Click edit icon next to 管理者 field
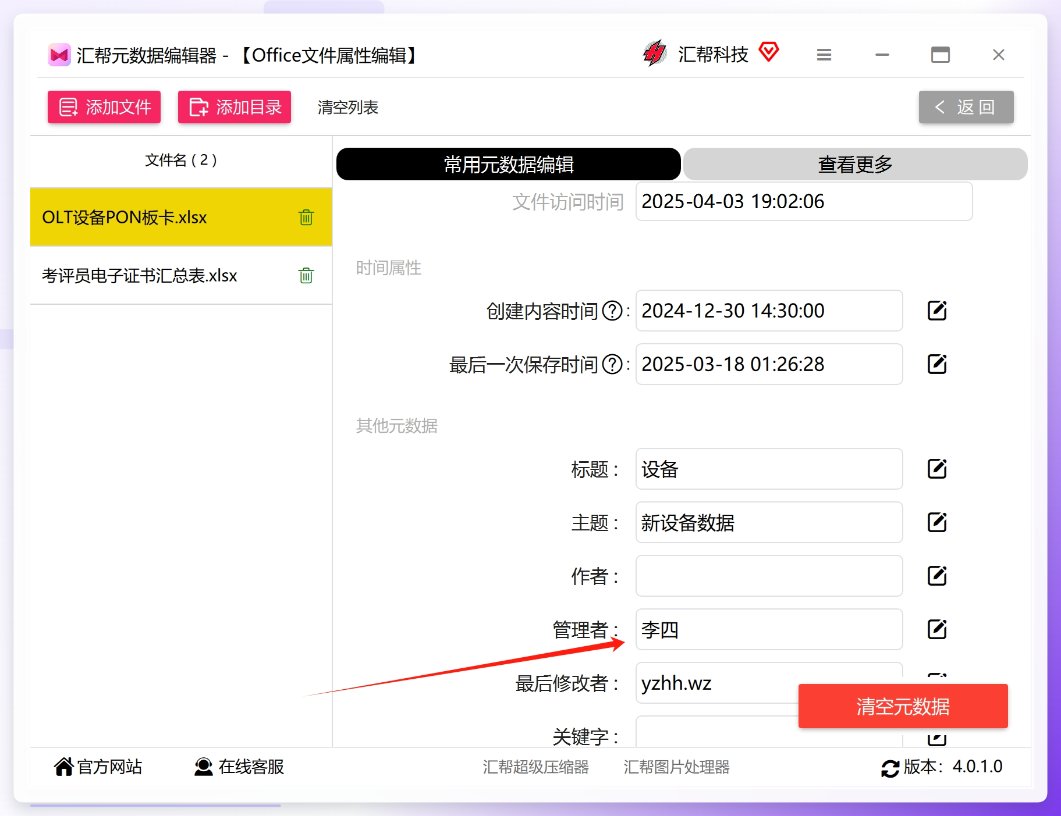The width and height of the screenshot is (1061, 816). tap(937, 629)
